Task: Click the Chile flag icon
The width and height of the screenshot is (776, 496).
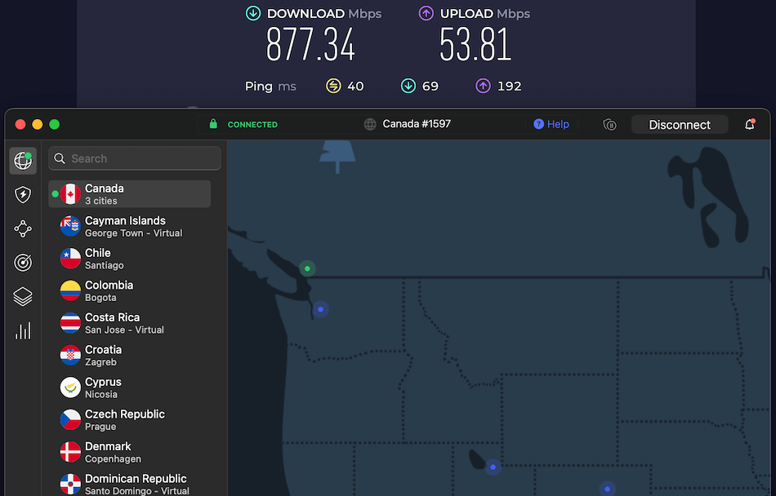Action: coord(70,259)
